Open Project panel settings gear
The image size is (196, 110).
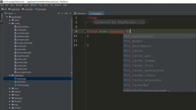click(x=67, y=13)
